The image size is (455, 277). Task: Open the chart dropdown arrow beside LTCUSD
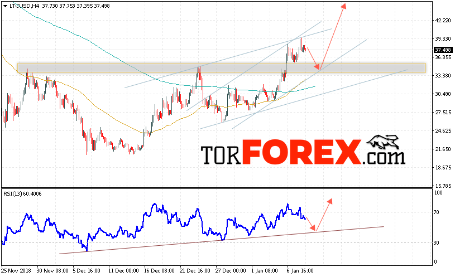coord(5,6)
